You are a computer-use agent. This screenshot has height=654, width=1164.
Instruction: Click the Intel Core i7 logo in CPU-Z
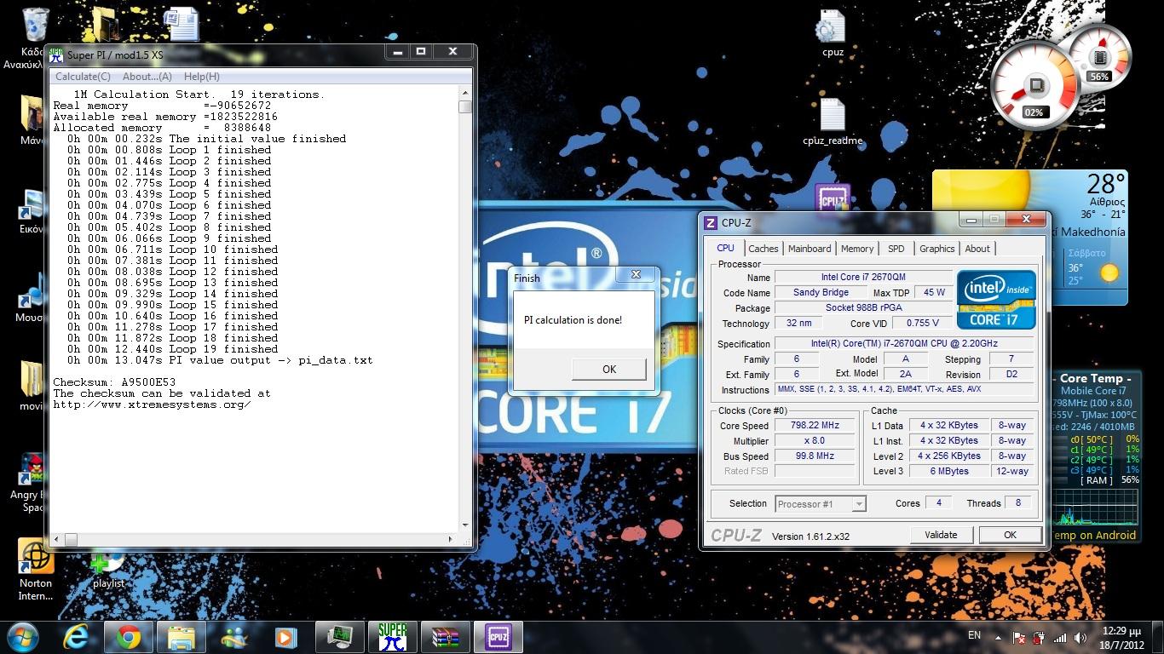pyautogui.click(x=996, y=299)
